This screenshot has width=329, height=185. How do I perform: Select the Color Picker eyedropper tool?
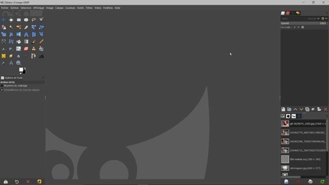pyautogui.click(x=4, y=63)
